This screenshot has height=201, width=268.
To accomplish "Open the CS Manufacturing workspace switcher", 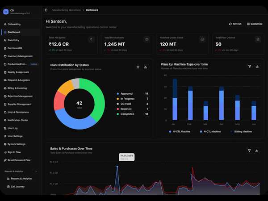I will pyautogui.click(x=17, y=12).
